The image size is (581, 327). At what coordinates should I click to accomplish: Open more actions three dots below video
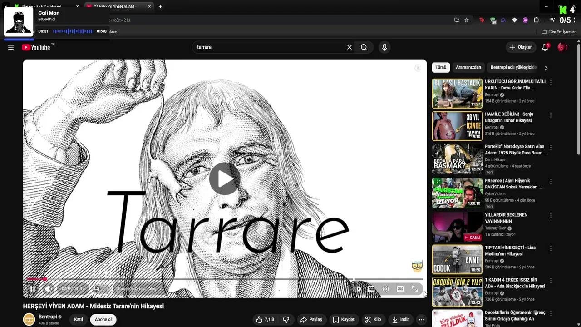[421, 319]
